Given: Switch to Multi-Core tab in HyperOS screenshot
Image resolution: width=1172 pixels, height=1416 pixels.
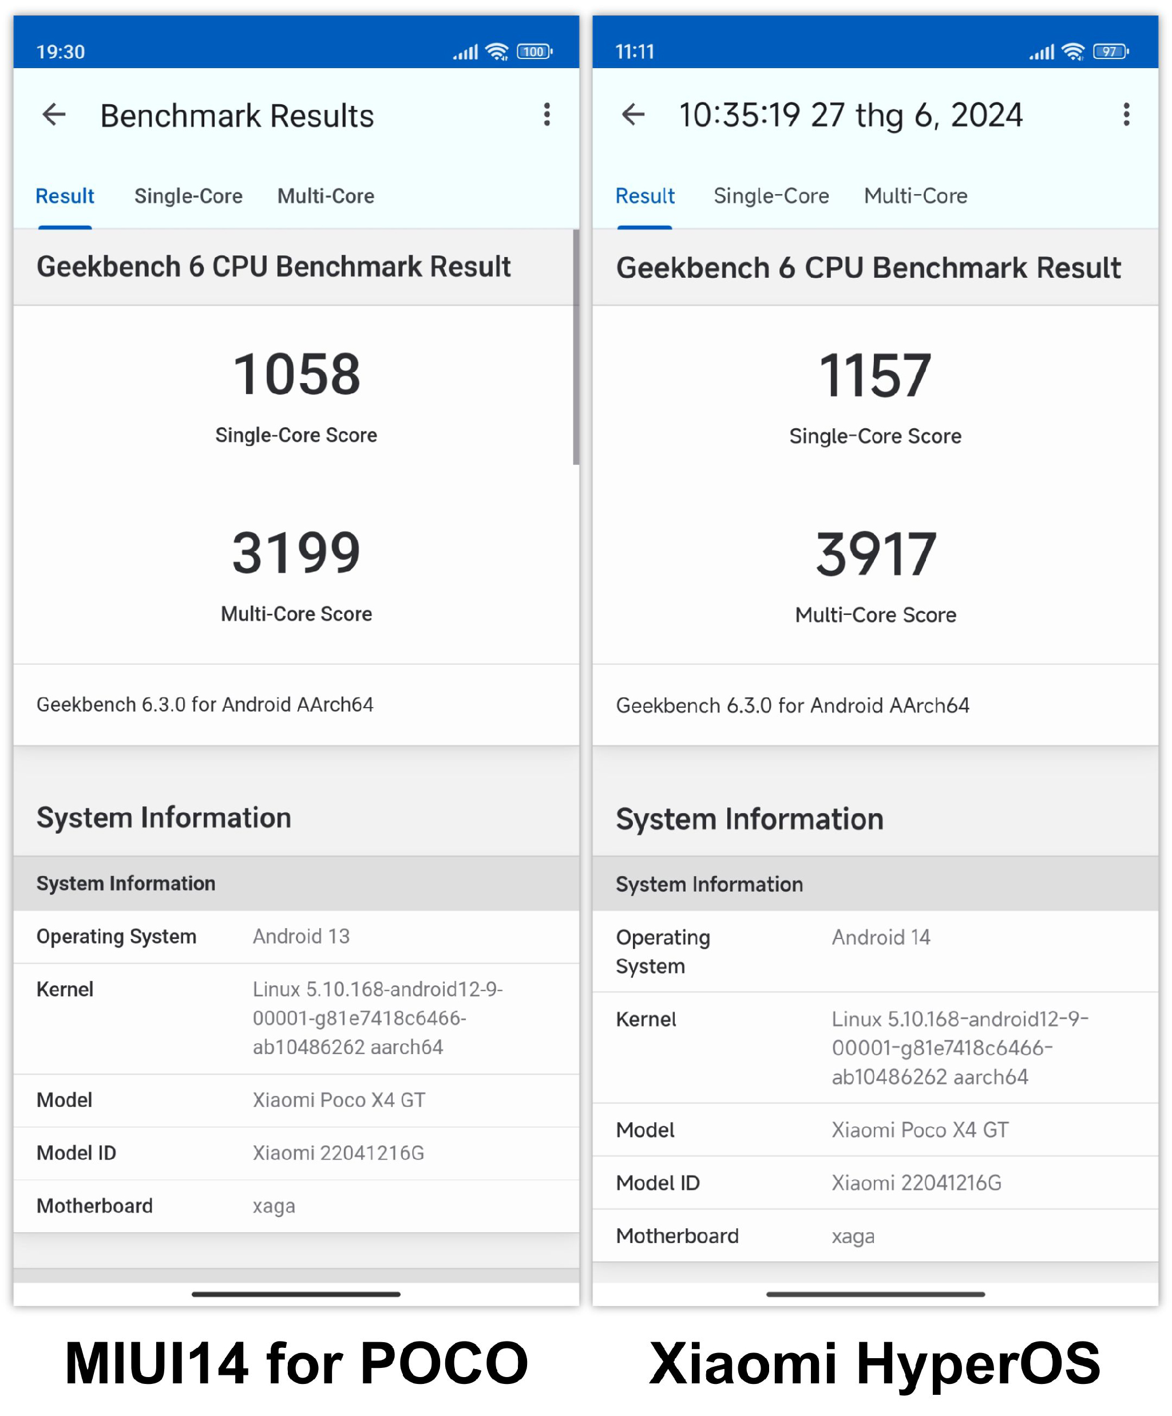Looking at the screenshot, I should [x=915, y=196].
